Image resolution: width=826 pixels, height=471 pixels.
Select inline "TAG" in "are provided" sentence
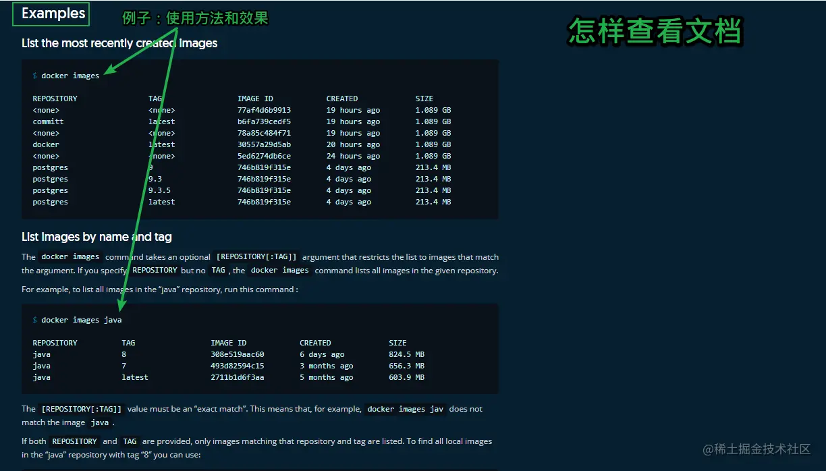click(x=130, y=441)
